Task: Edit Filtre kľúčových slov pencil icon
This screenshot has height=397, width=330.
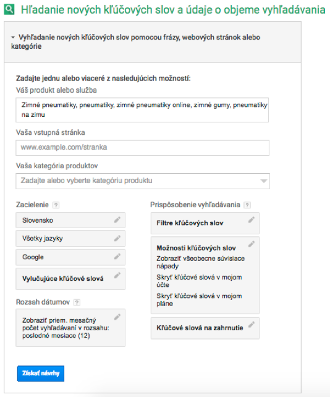Action: tap(252, 220)
